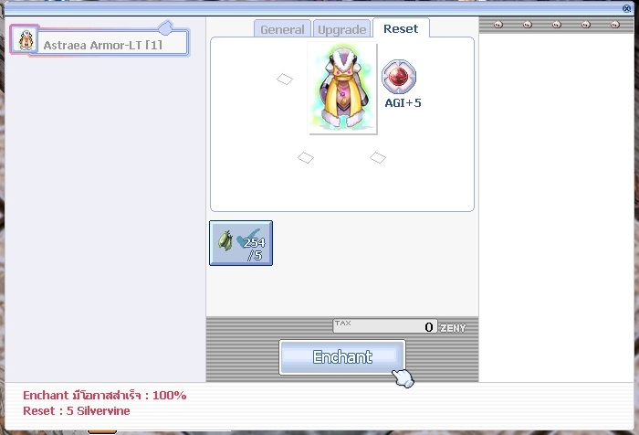The image size is (639, 435).
Task: Click the Astraea Armor item icon in list
Action: 25,40
